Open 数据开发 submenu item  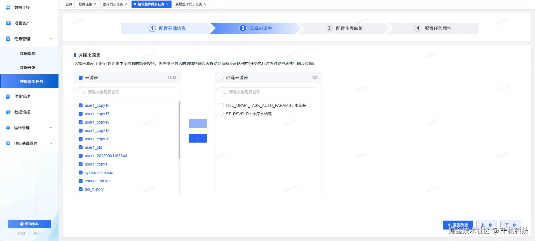coord(29,68)
